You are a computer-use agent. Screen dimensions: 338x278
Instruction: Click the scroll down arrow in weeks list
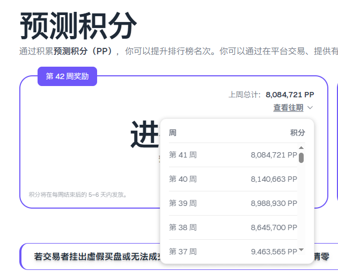301,250
